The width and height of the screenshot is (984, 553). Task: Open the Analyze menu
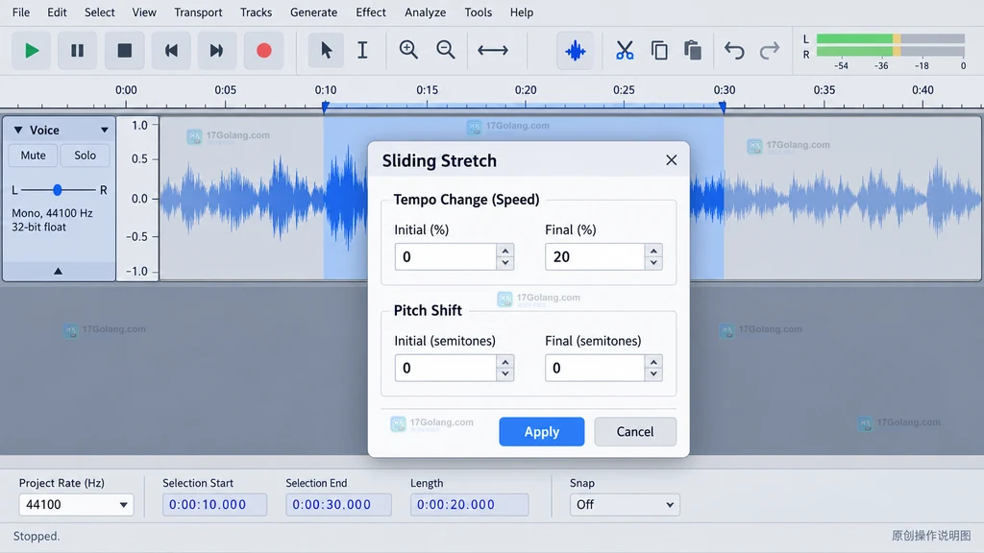coord(425,12)
